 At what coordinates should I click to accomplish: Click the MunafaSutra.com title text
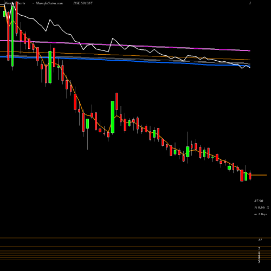[49, 3]
